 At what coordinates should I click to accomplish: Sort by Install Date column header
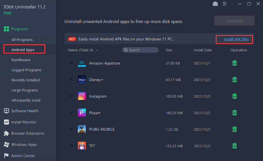pos(203,50)
